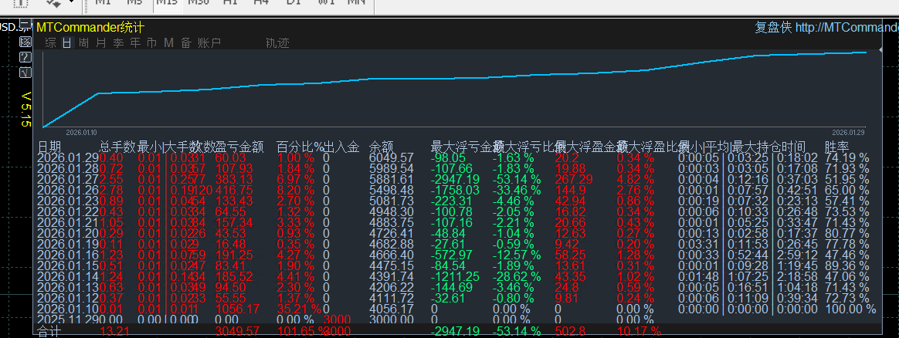Click the question mark help icon
Screen dimensions: 899x338
coord(25,56)
